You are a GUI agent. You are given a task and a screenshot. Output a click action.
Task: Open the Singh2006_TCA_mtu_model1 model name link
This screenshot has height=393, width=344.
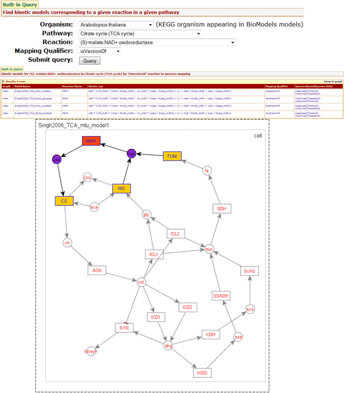tap(33, 91)
